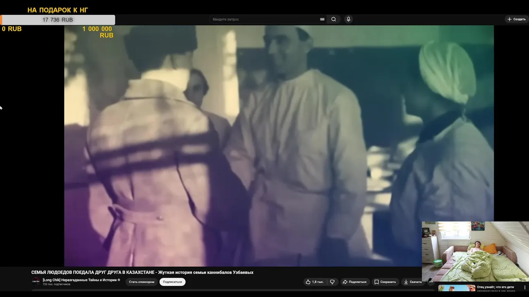Dislike the video with thumbs-down icon
Viewport: 529px width, 297px height.
pyautogui.click(x=332, y=282)
